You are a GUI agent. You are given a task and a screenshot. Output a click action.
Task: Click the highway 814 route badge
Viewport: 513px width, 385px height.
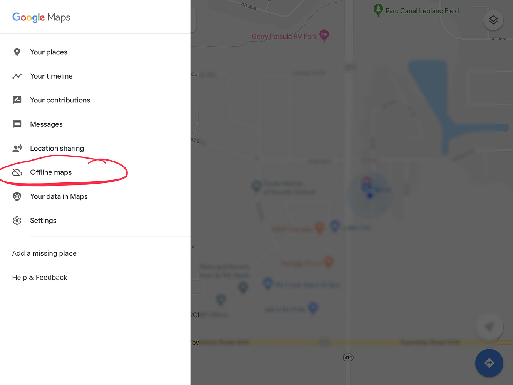click(348, 357)
